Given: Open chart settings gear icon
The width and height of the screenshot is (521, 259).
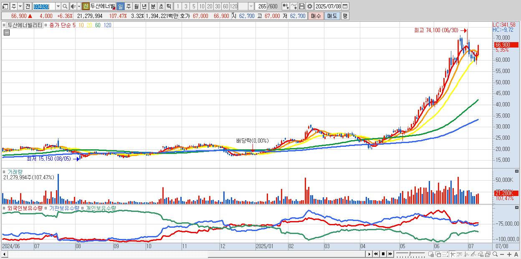Looking at the screenshot, I should pos(309,6).
